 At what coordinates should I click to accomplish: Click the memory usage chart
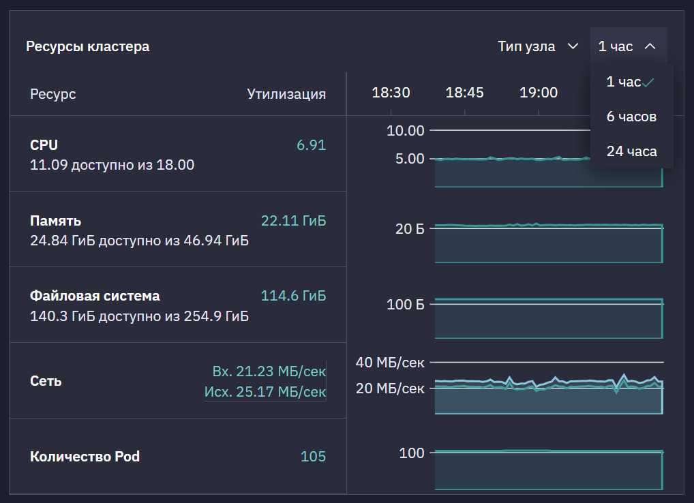click(548, 243)
